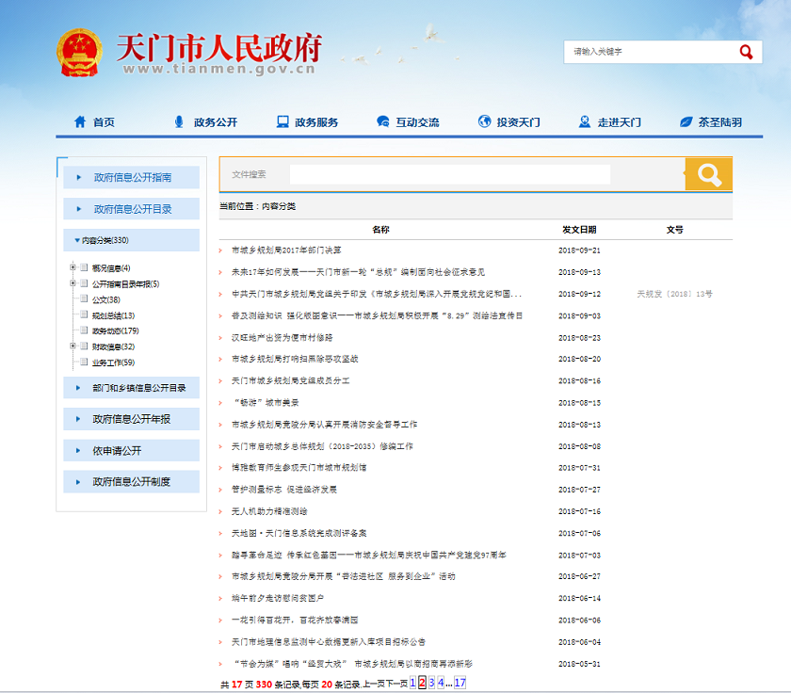Go to page 3 of results
Image resolution: width=791 pixels, height=693 pixels.
[431, 683]
